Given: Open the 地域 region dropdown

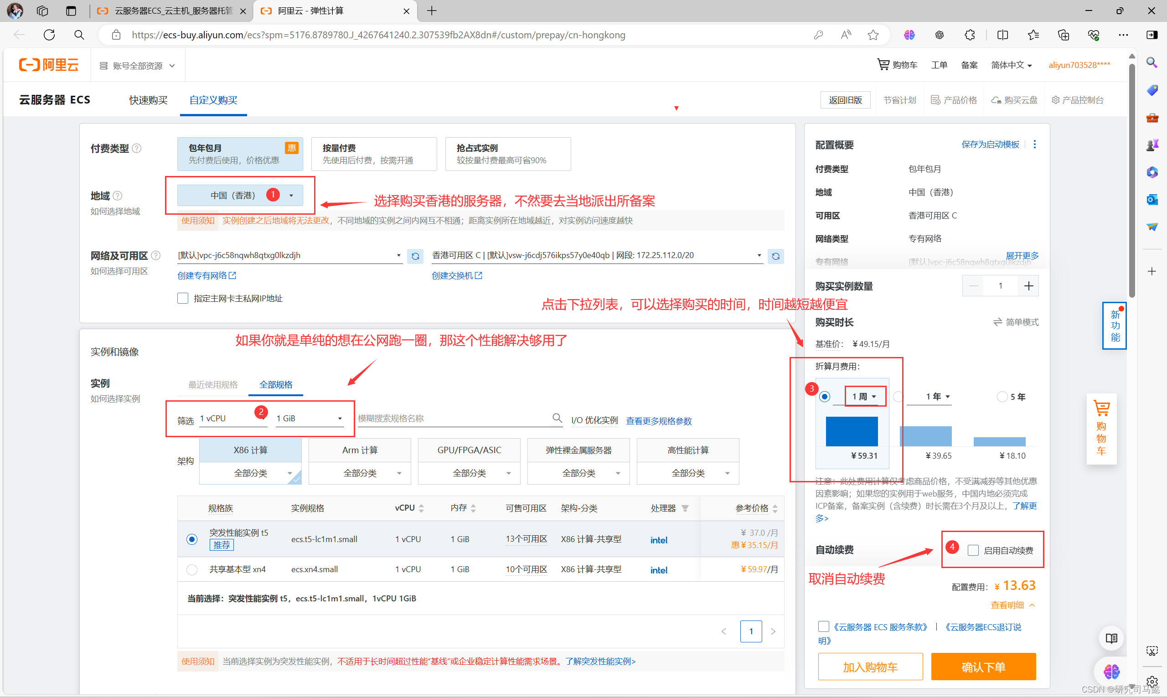Looking at the screenshot, I should tap(240, 195).
